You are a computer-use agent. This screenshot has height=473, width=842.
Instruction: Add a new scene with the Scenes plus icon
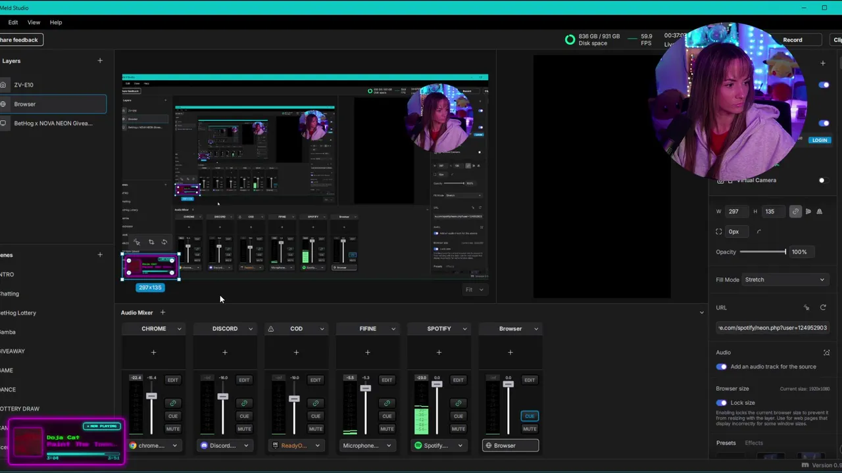tap(100, 255)
